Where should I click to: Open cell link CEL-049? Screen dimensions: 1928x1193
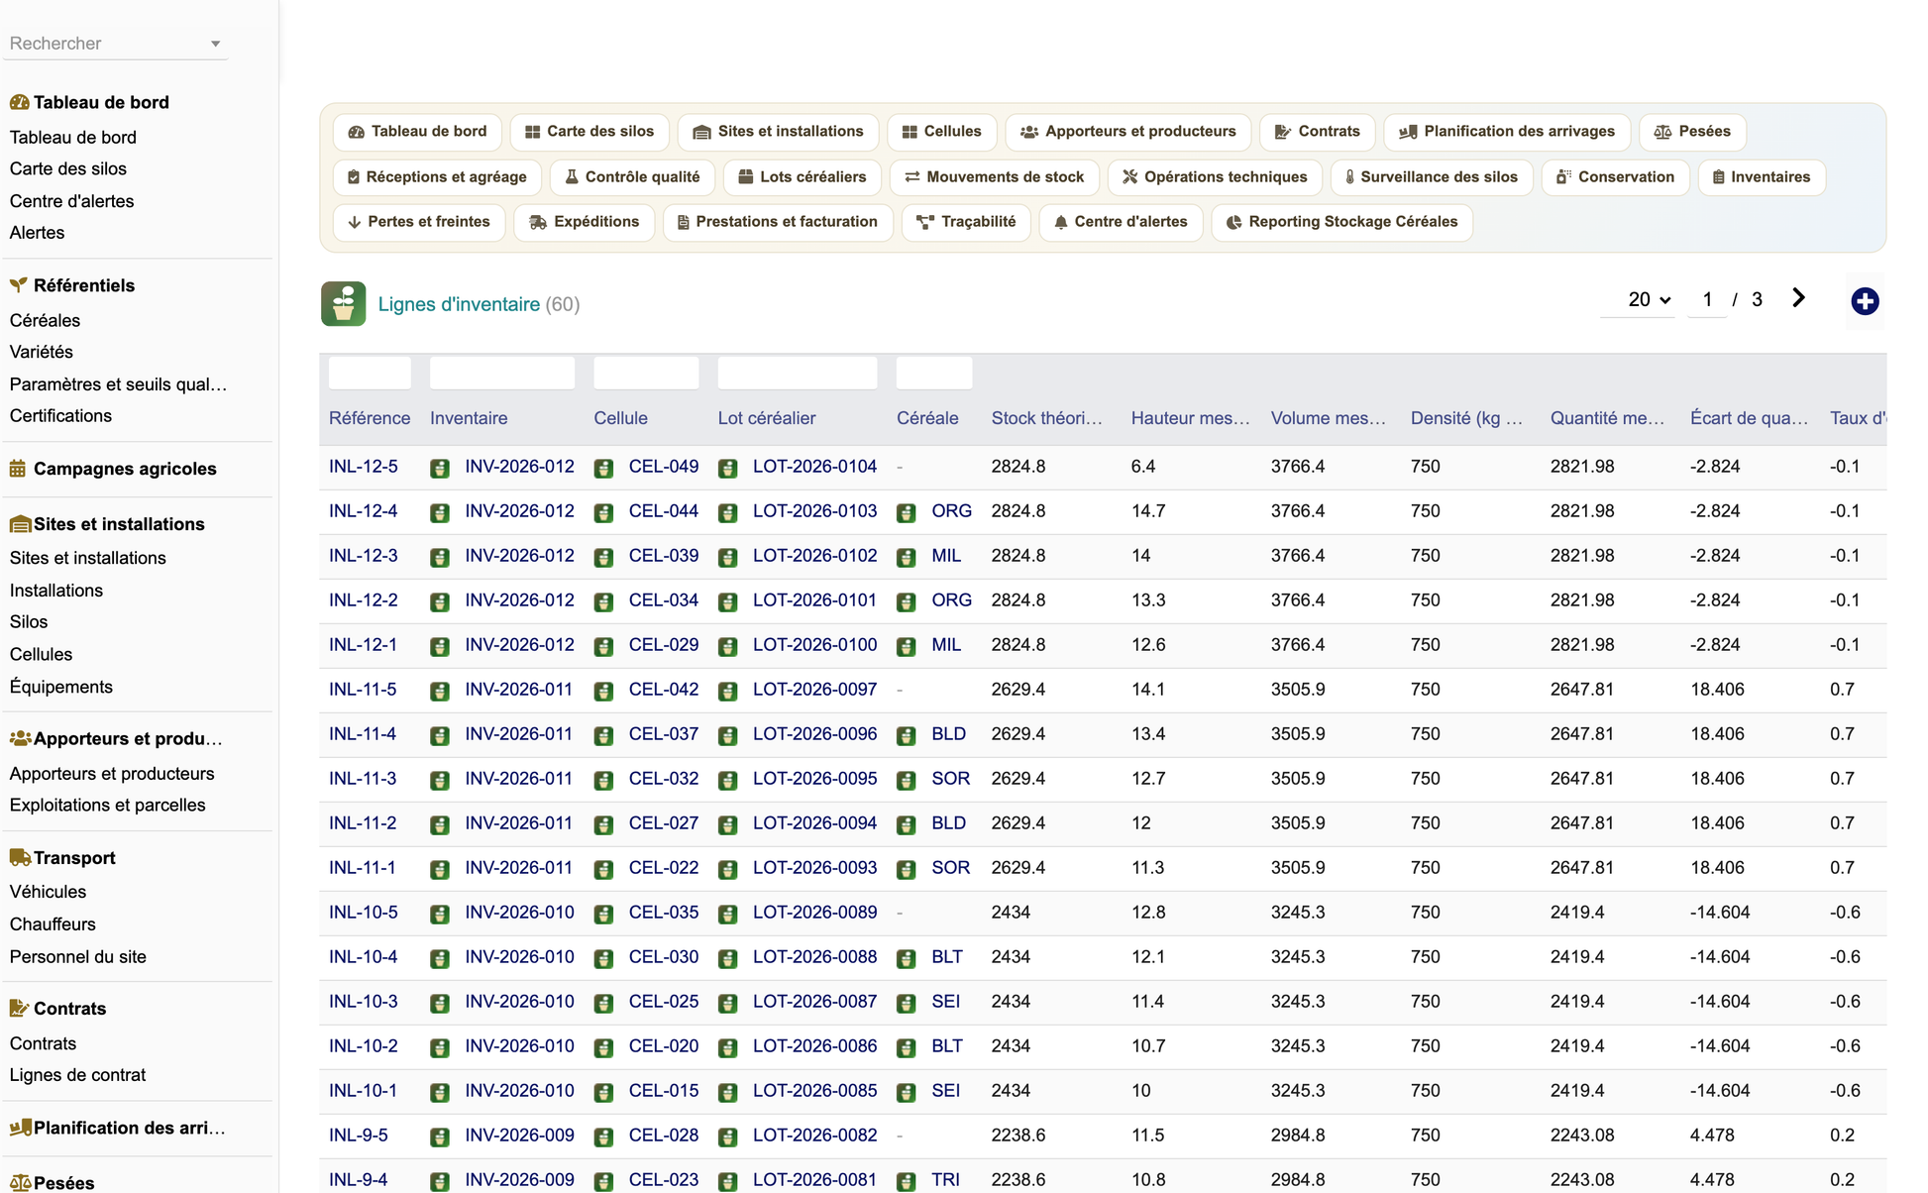tap(664, 467)
